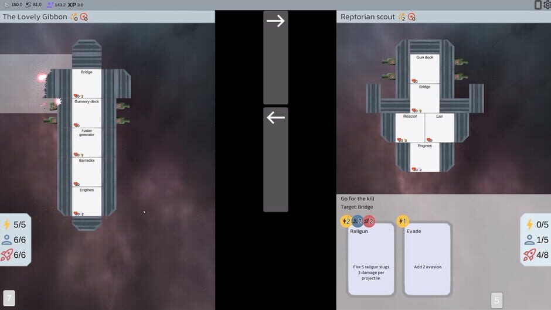
Task: Target the enemy Reactor room
Action: [x=410, y=128]
